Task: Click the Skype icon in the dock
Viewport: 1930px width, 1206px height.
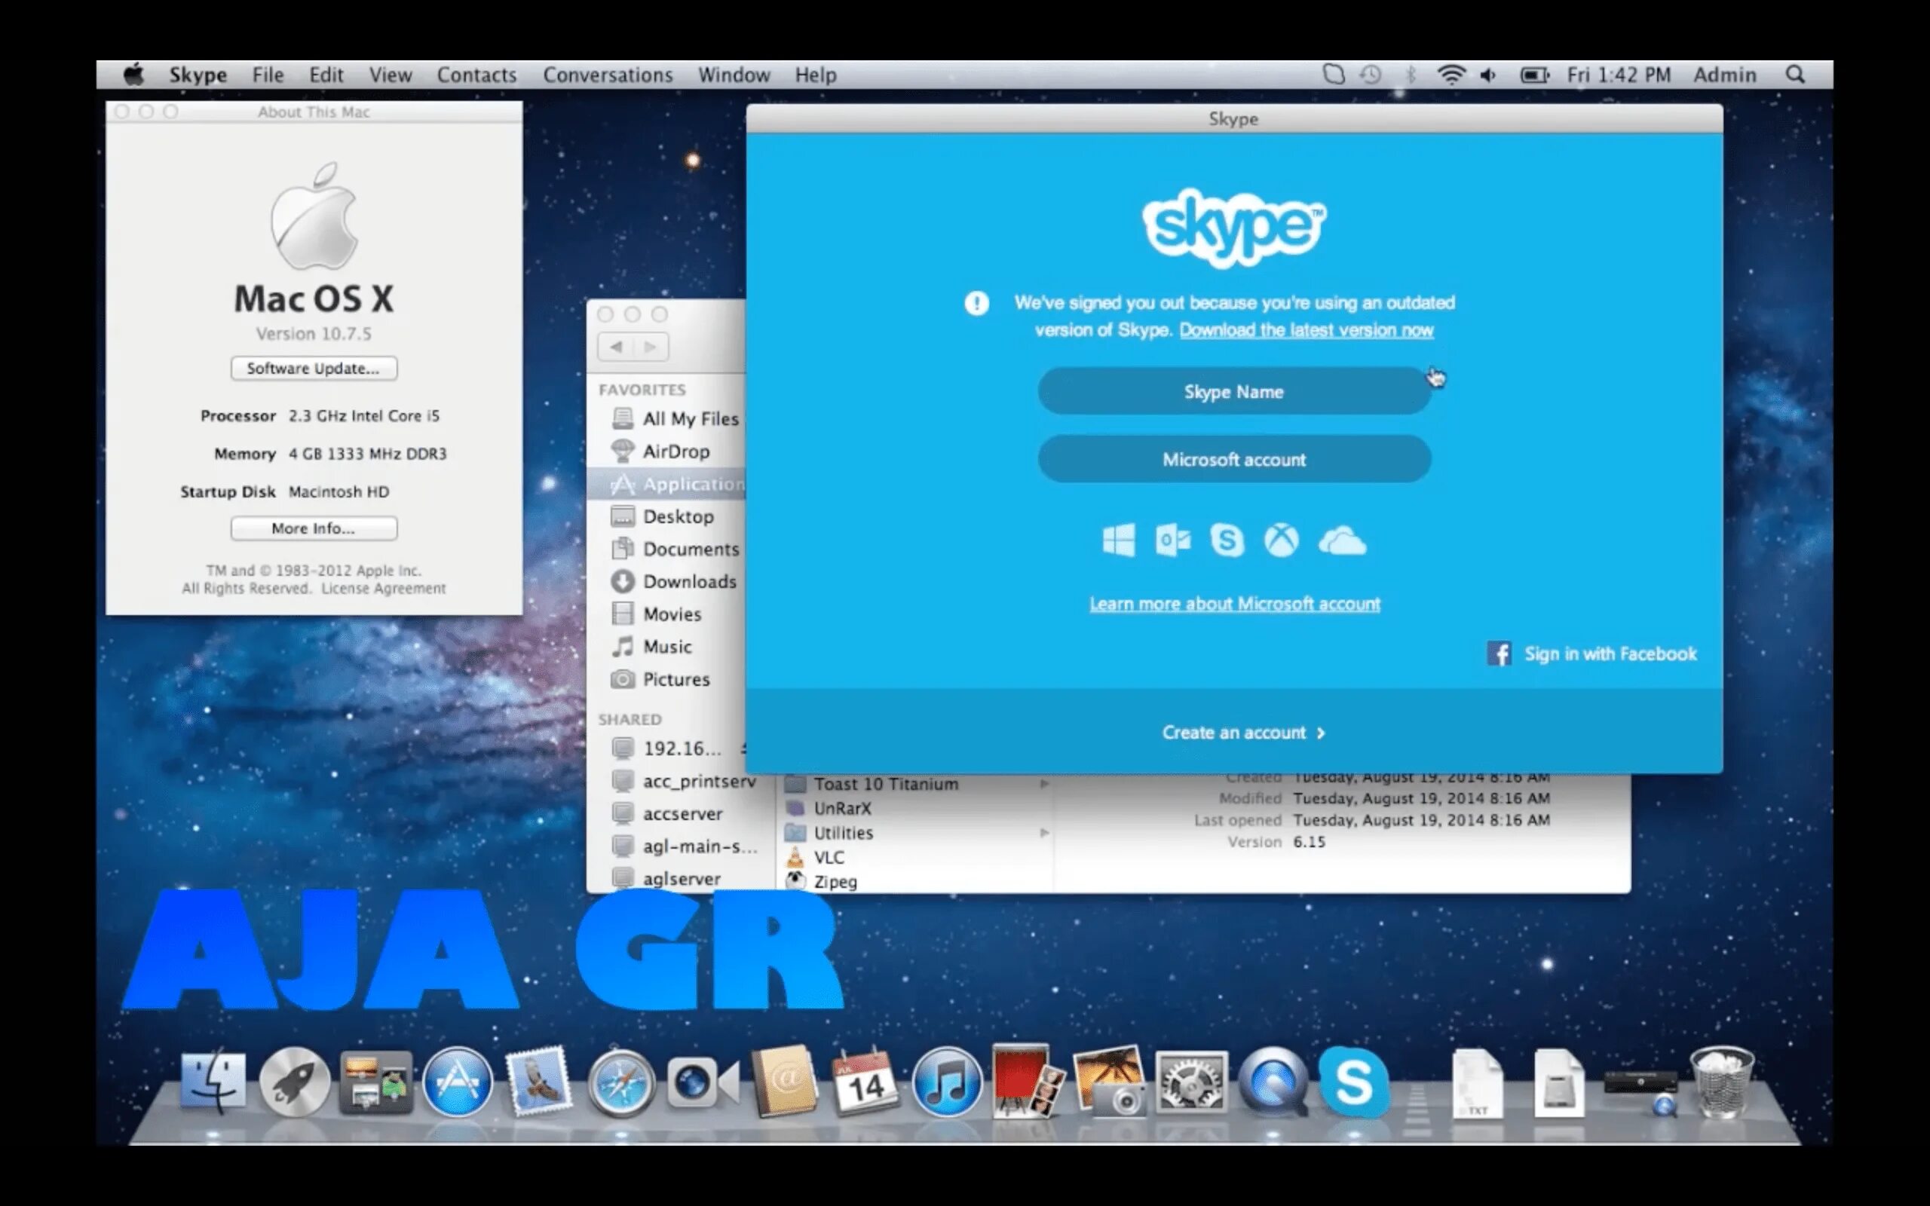Action: click(x=1353, y=1082)
